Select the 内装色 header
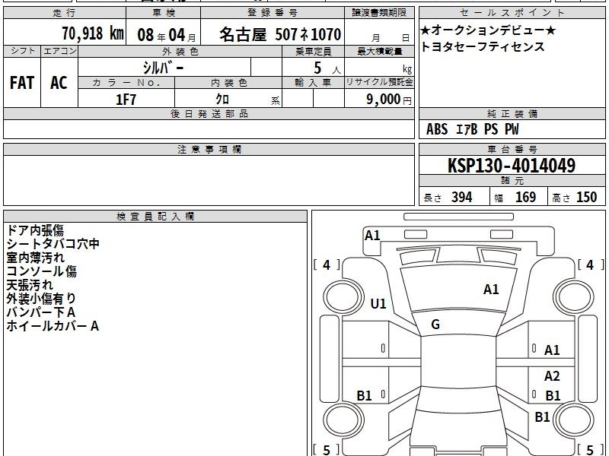This screenshot has width=609, height=456. 229,83
